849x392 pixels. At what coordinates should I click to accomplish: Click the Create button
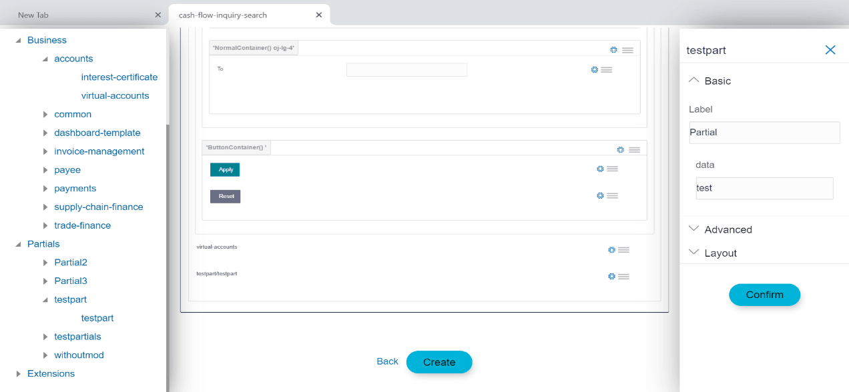click(439, 362)
